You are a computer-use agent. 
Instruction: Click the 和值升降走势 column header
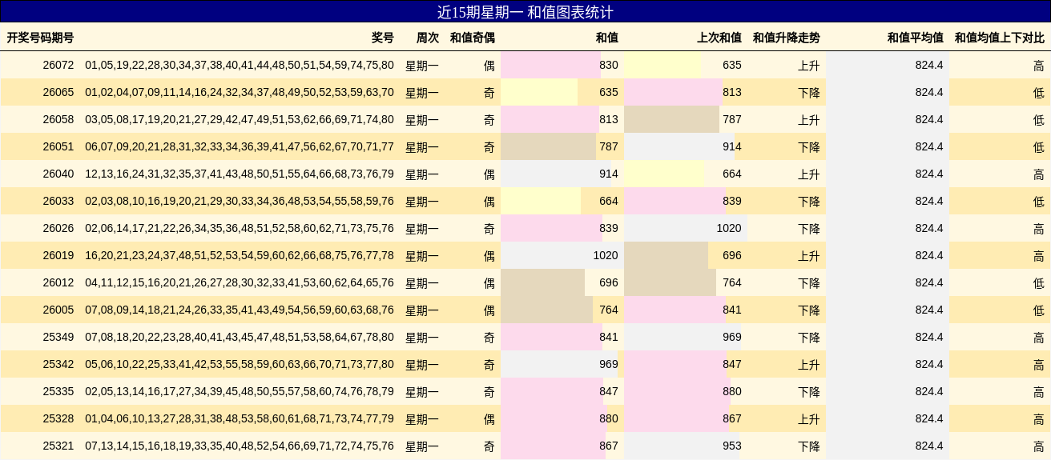pos(787,38)
